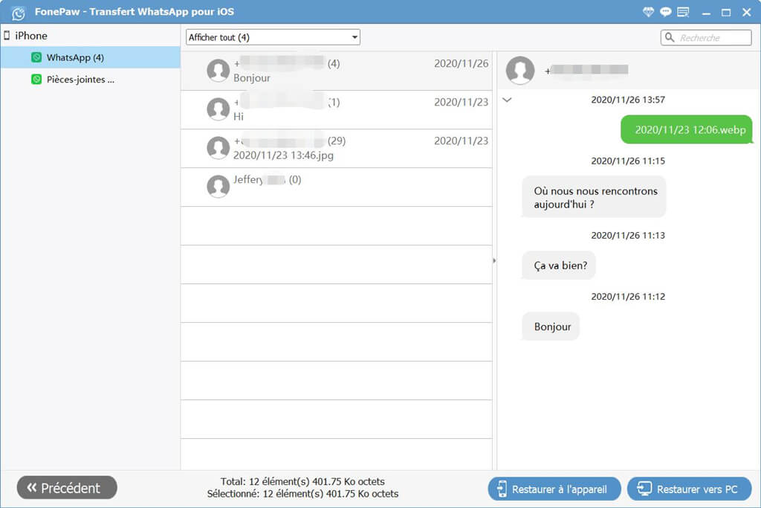Image resolution: width=761 pixels, height=508 pixels.
Task: Close the FonePaw window
Action: point(746,13)
